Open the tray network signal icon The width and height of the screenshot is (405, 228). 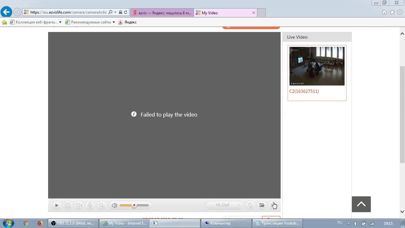click(x=371, y=224)
